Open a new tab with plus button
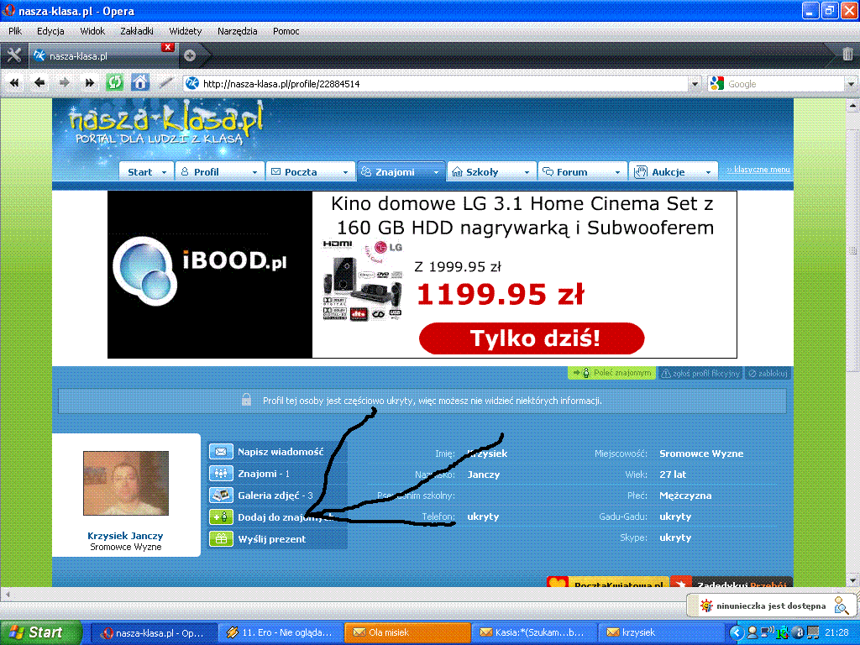 [190, 55]
